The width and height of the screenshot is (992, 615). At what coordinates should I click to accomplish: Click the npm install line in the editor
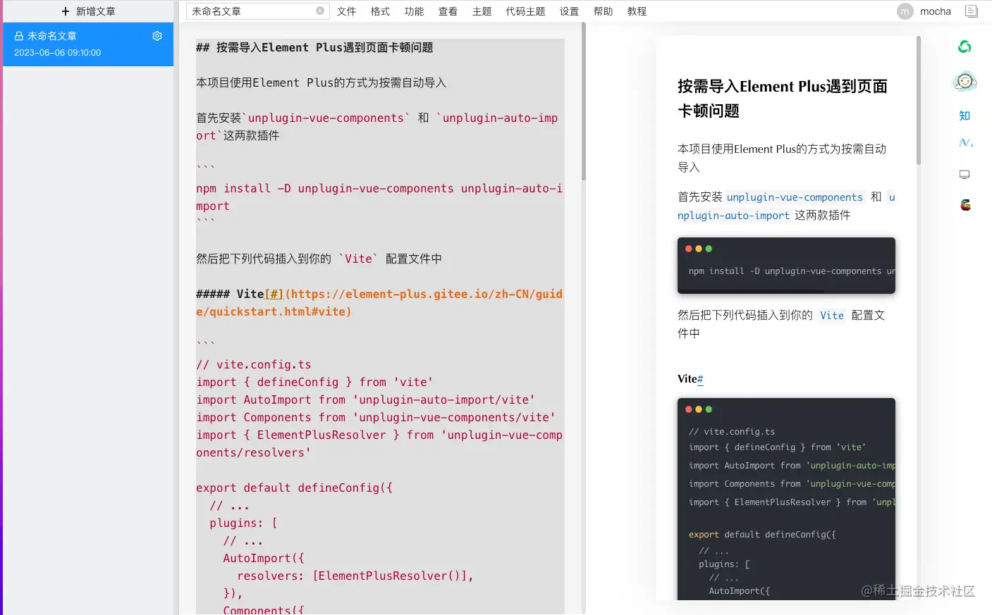coord(379,197)
